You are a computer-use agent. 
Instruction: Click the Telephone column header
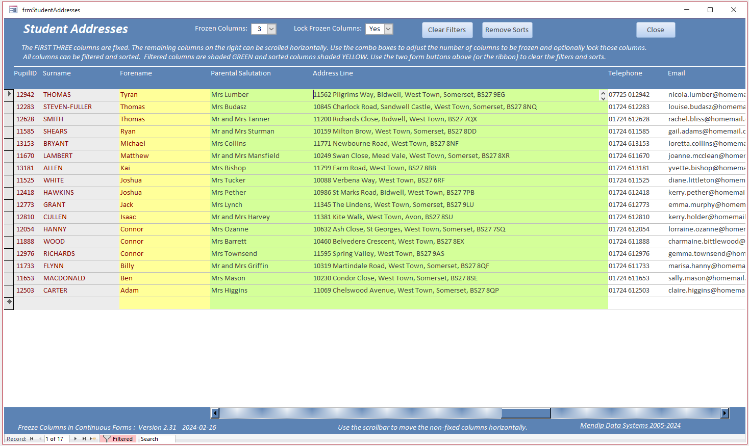(625, 73)
